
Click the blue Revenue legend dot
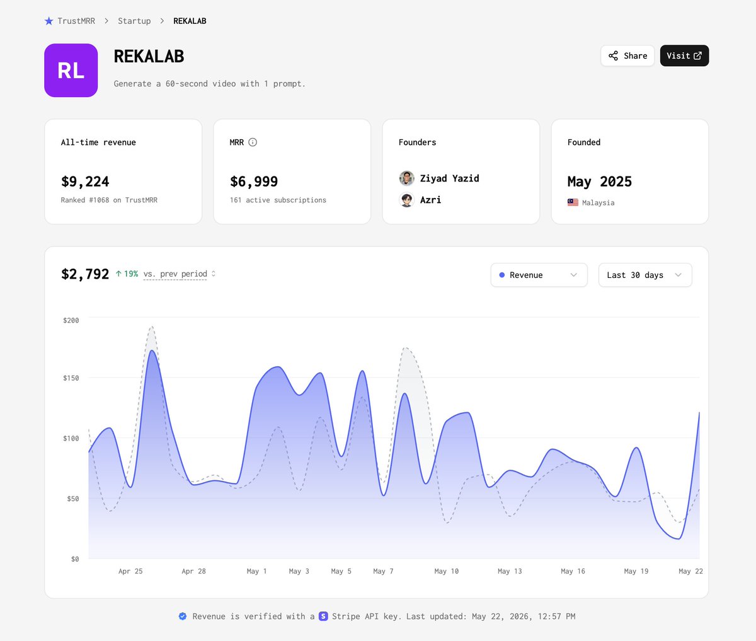pos(502,275)
